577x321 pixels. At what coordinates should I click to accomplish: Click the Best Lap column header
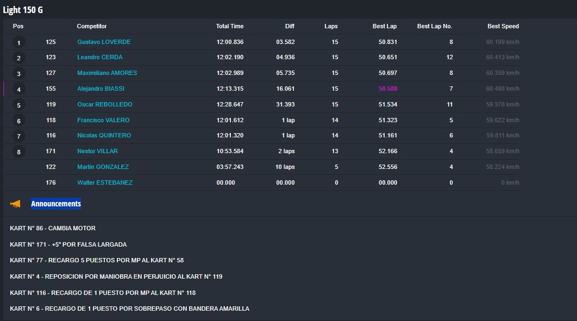[x=385, y=26]
